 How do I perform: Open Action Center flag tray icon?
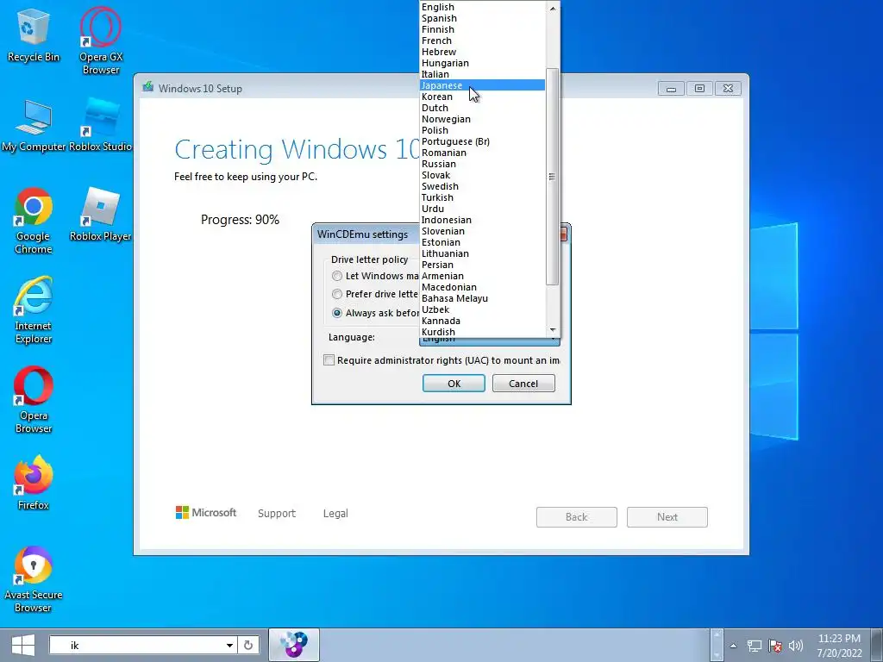click(x=775, y=646)
